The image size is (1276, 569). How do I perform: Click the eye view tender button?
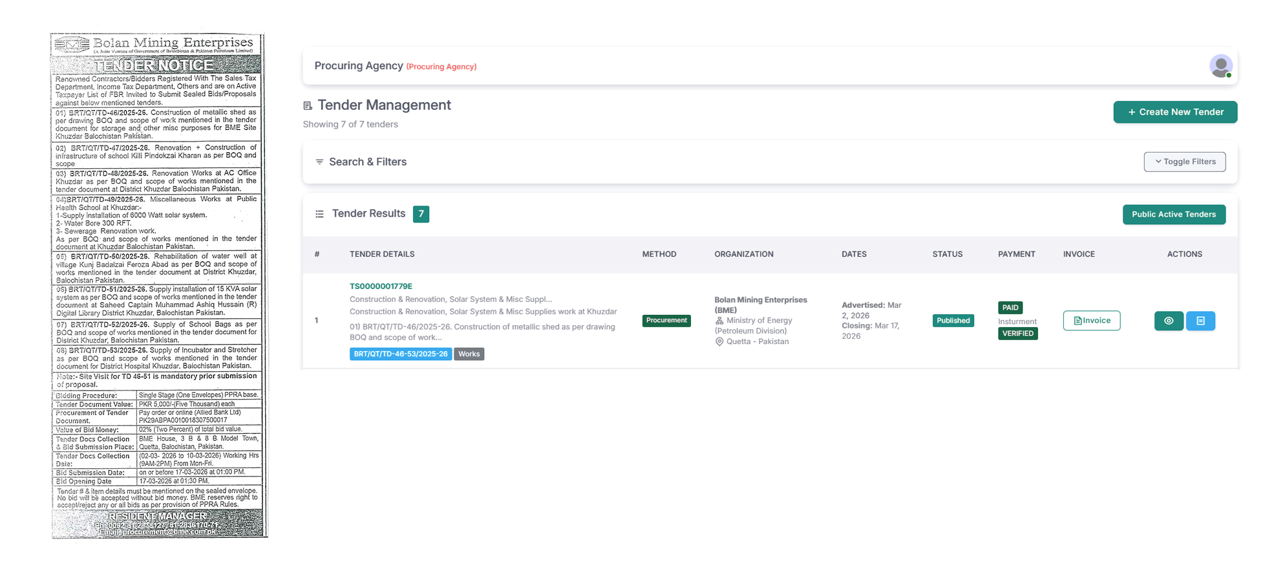point(1168,321)
